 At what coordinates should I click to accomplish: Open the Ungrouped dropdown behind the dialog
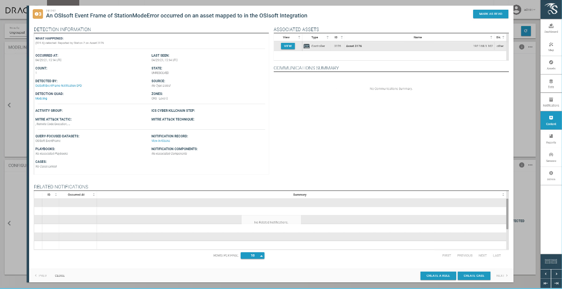click(x=17, y=33)
